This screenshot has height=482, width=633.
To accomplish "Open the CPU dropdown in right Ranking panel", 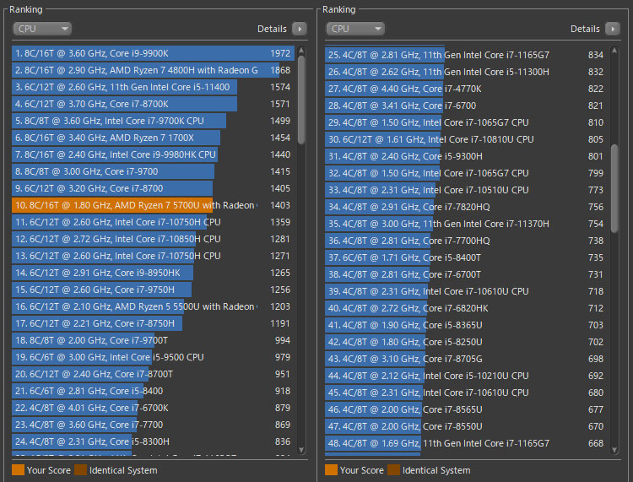I will tap(354, 29).
